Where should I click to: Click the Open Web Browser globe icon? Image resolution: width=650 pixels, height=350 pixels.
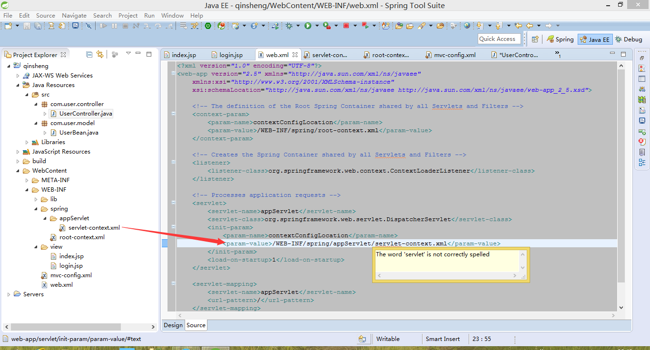pos(467,26)
